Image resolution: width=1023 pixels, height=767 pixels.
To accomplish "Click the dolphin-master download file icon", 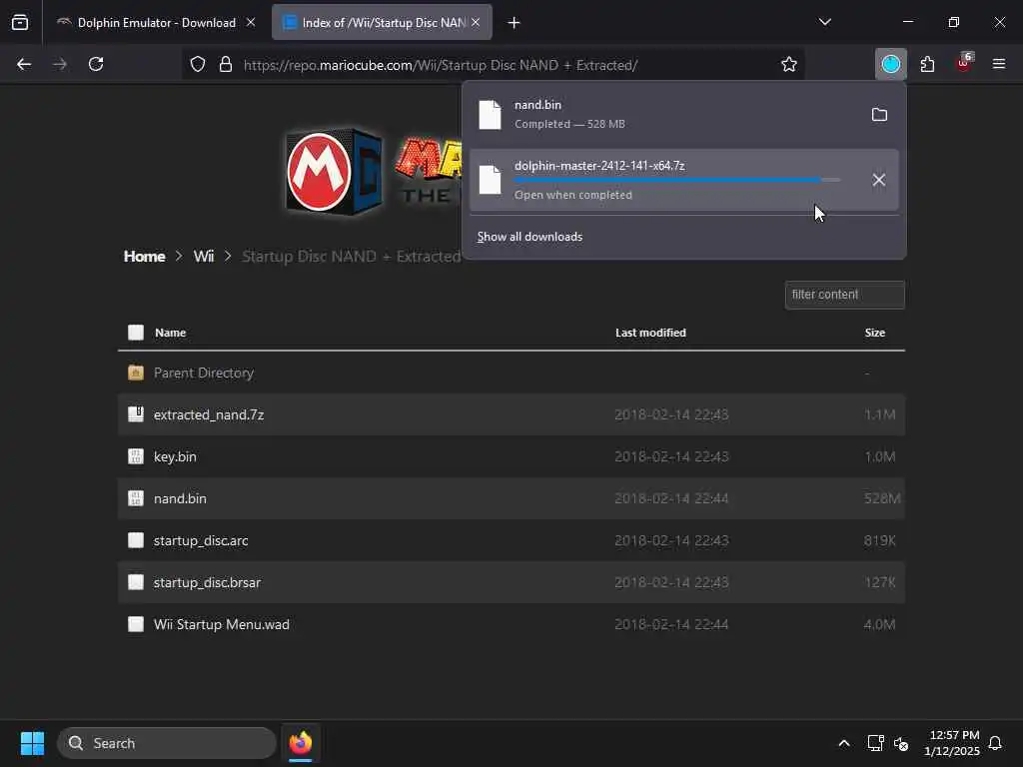I will (x=490, y=180).
